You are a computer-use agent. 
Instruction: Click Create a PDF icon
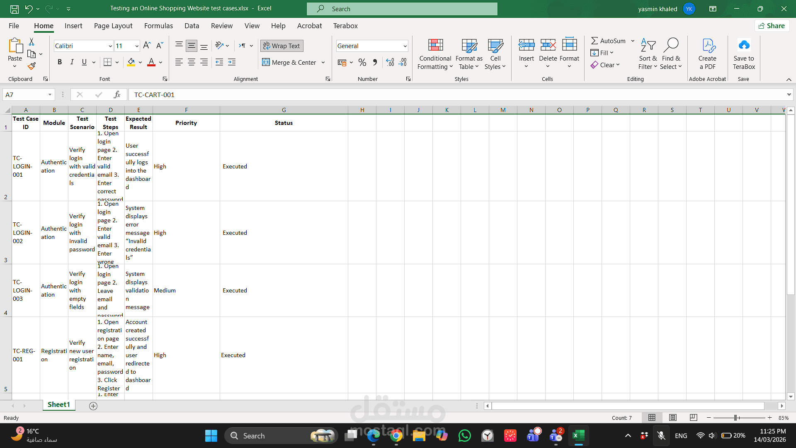tap(707, 45)
